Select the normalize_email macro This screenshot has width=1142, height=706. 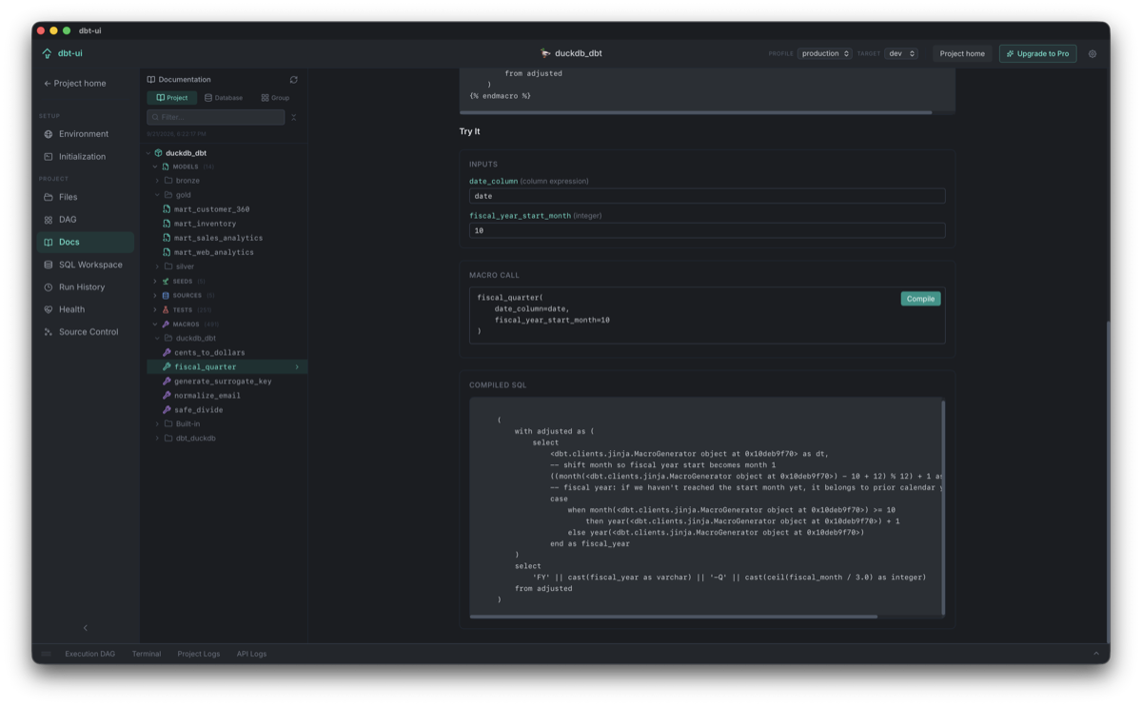(x=207, y=396)
